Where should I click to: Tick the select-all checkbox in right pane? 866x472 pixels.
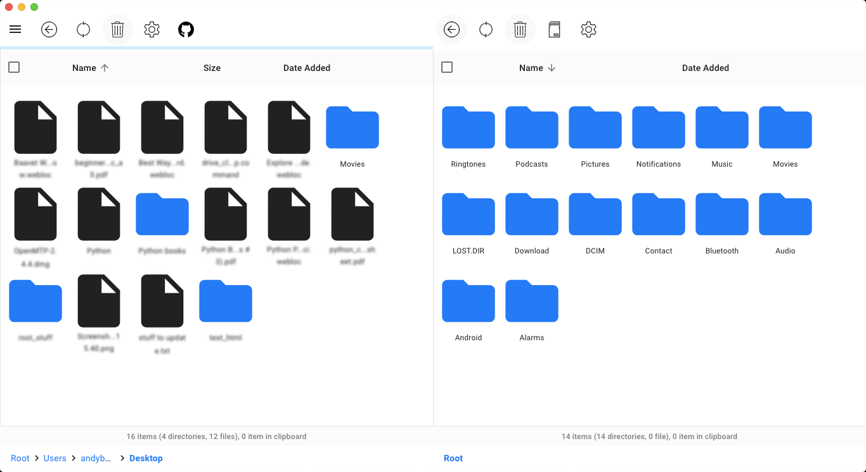447,67
